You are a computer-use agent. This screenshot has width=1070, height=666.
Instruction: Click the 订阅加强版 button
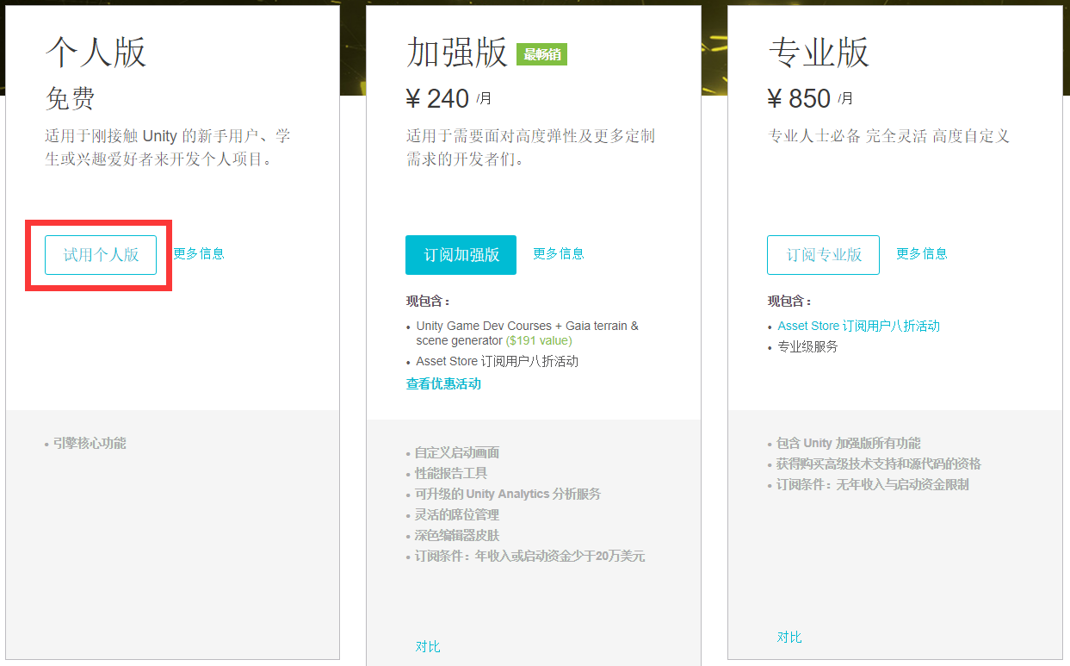point(461,255)
